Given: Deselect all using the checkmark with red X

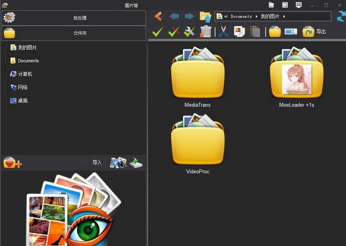Looking at the screenshot, I should tap(174, 32).
